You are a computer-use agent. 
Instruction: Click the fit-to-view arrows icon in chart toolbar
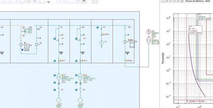182,1
